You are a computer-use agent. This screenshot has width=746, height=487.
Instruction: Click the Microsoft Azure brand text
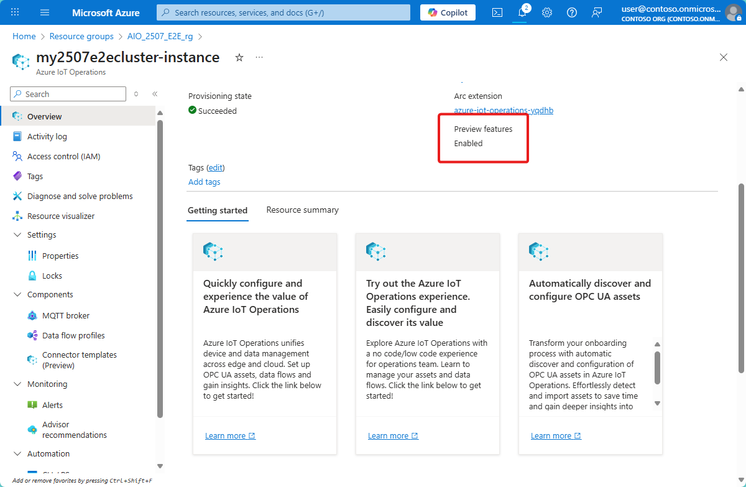[x=106, y=12]
